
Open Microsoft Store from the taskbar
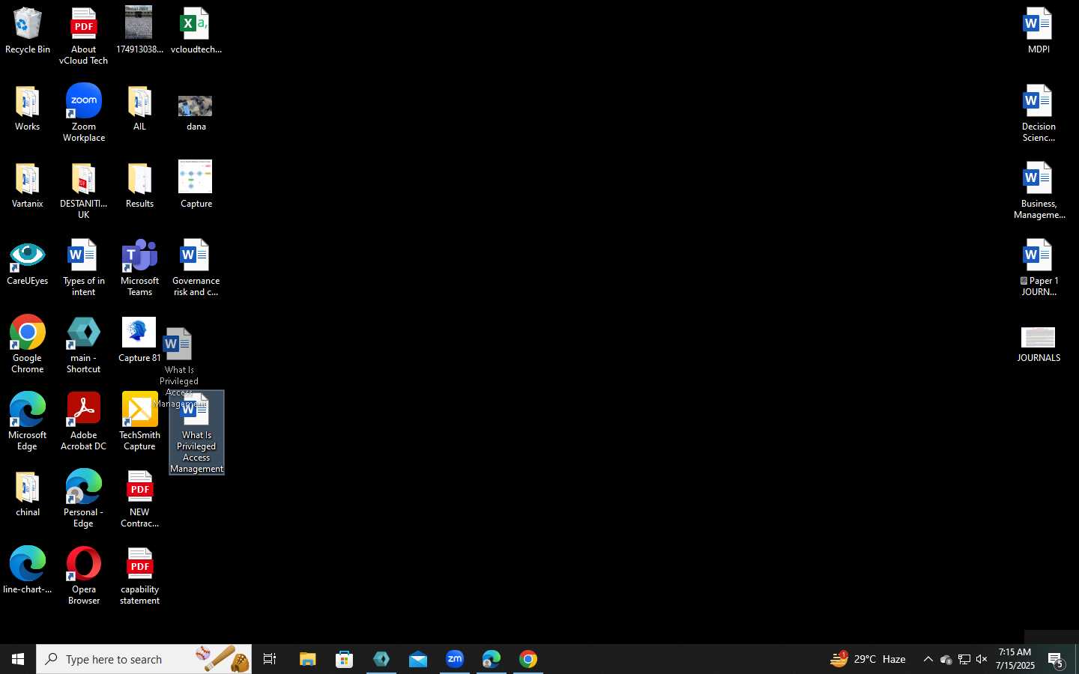pos(344,660)
